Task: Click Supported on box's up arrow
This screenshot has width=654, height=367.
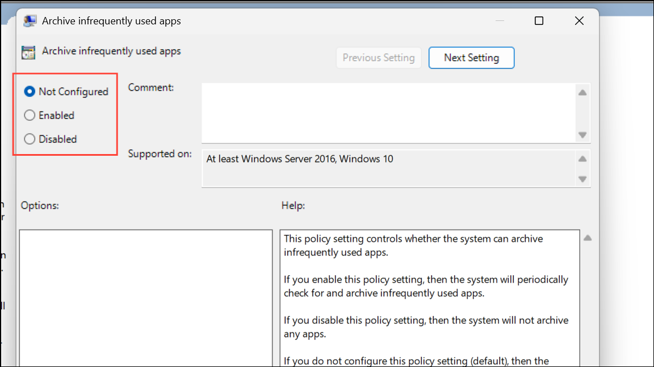Action: [x=582, y=159]
